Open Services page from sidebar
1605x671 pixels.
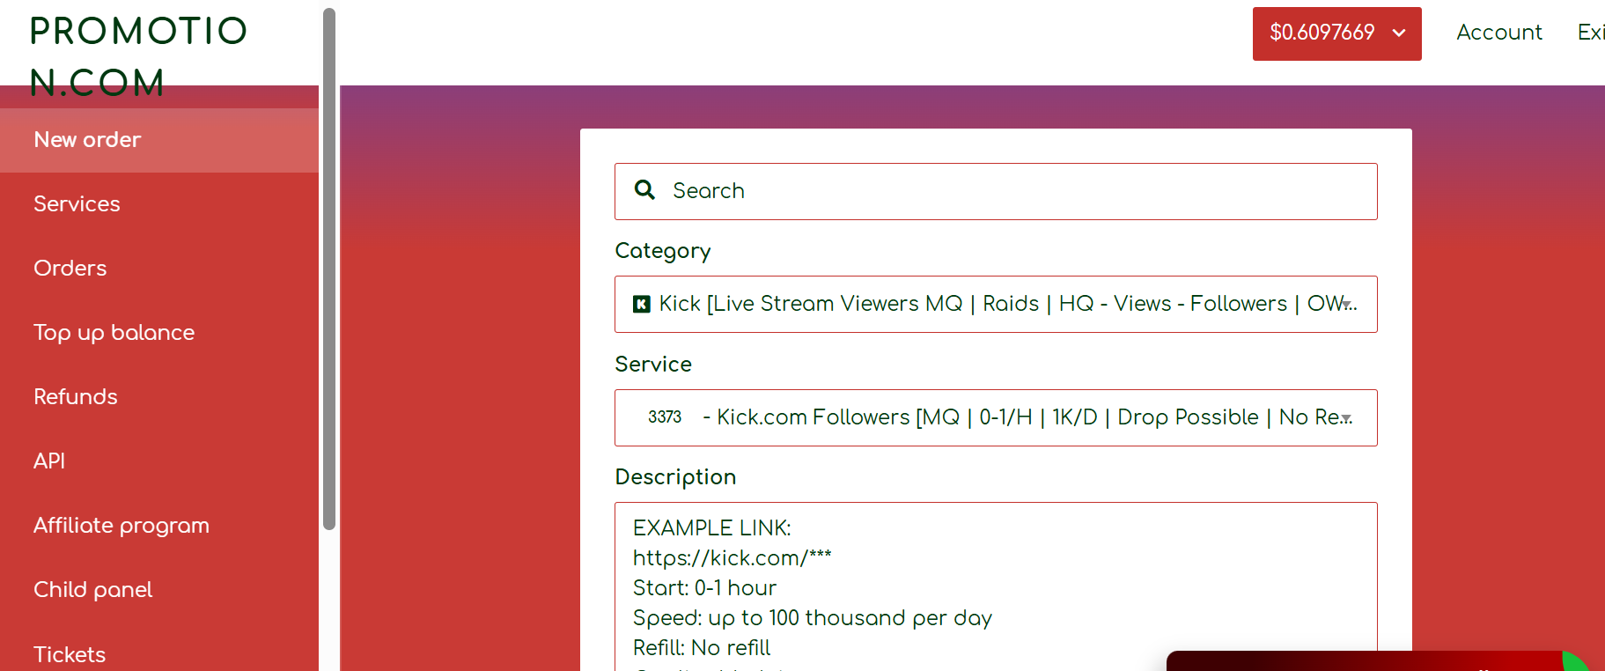point(159,204)
